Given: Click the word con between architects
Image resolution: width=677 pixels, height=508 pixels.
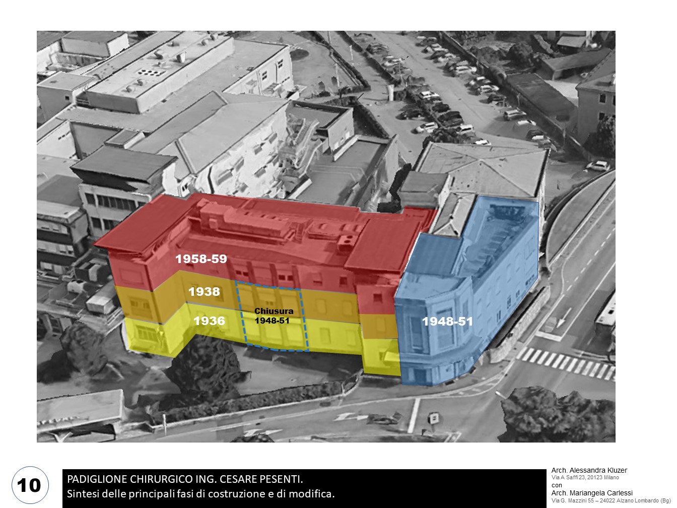Looking at the screenshot, I should (x=557, y=485).
